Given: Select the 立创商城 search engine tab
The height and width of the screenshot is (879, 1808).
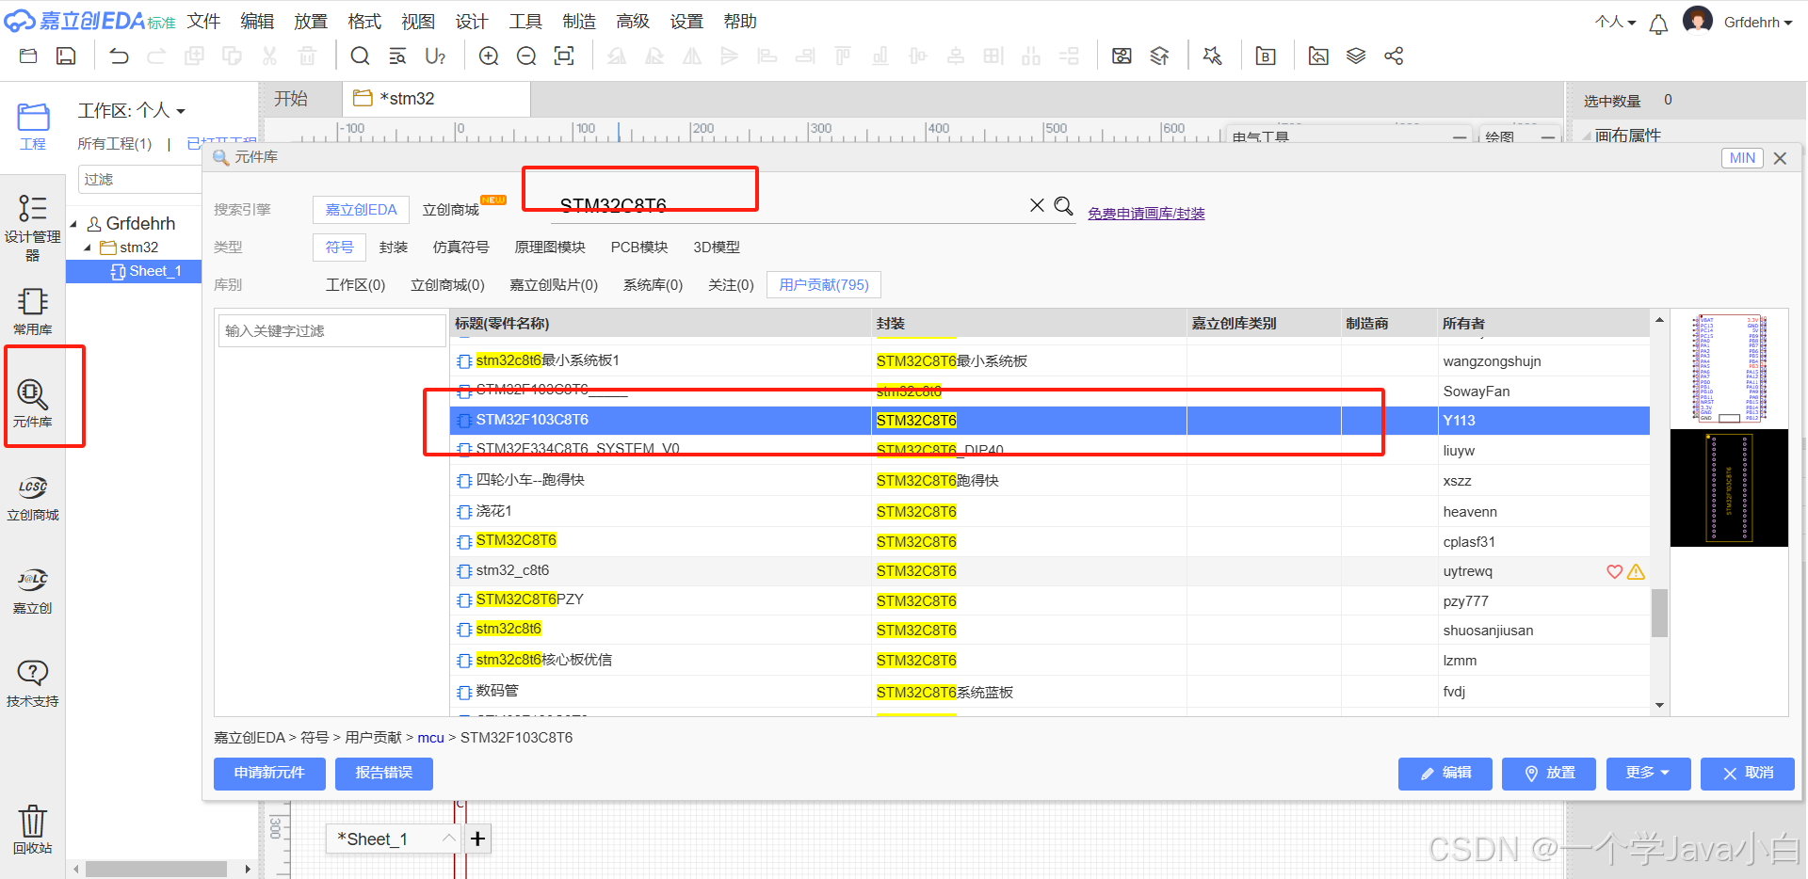Looking at the screenshot, I should pos(451,209).
